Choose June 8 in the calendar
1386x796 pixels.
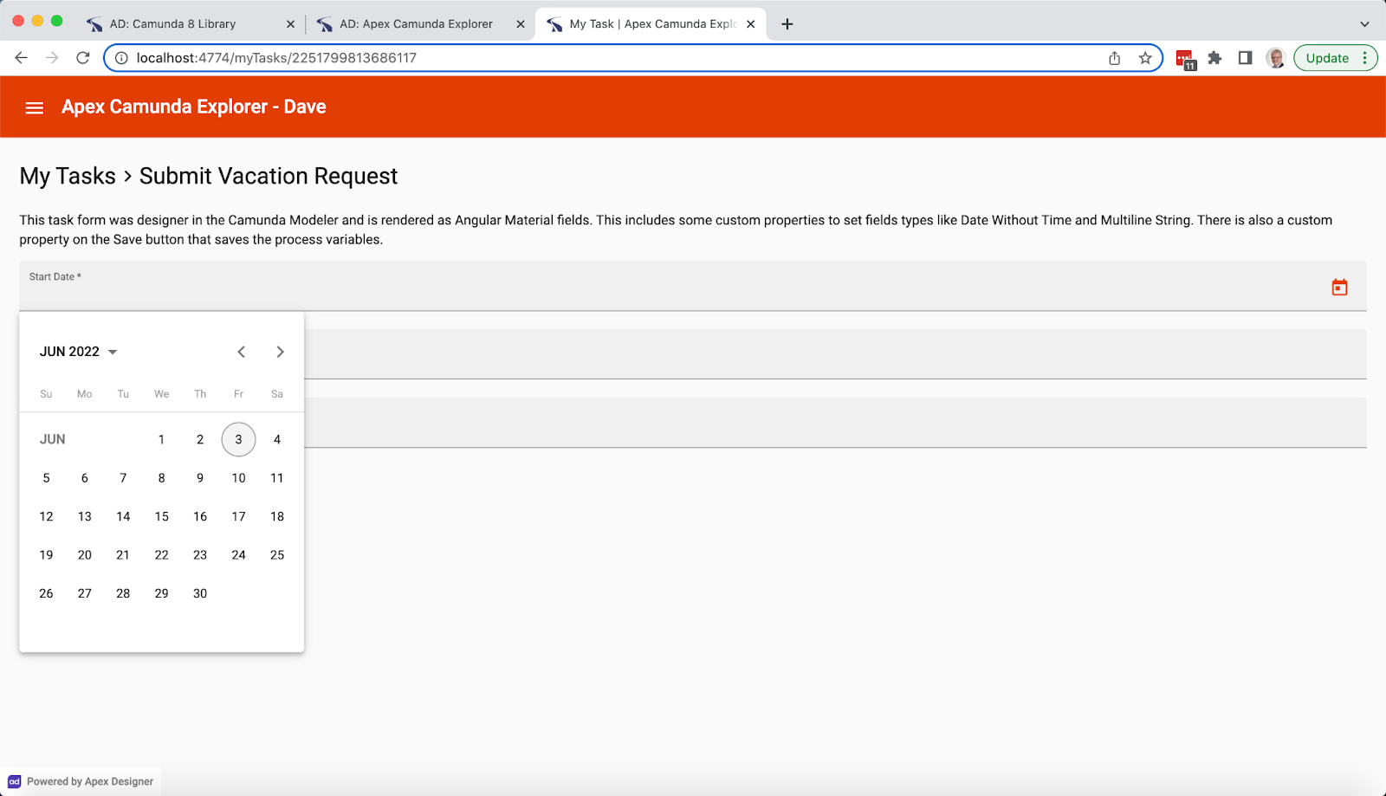pos(161,478)
